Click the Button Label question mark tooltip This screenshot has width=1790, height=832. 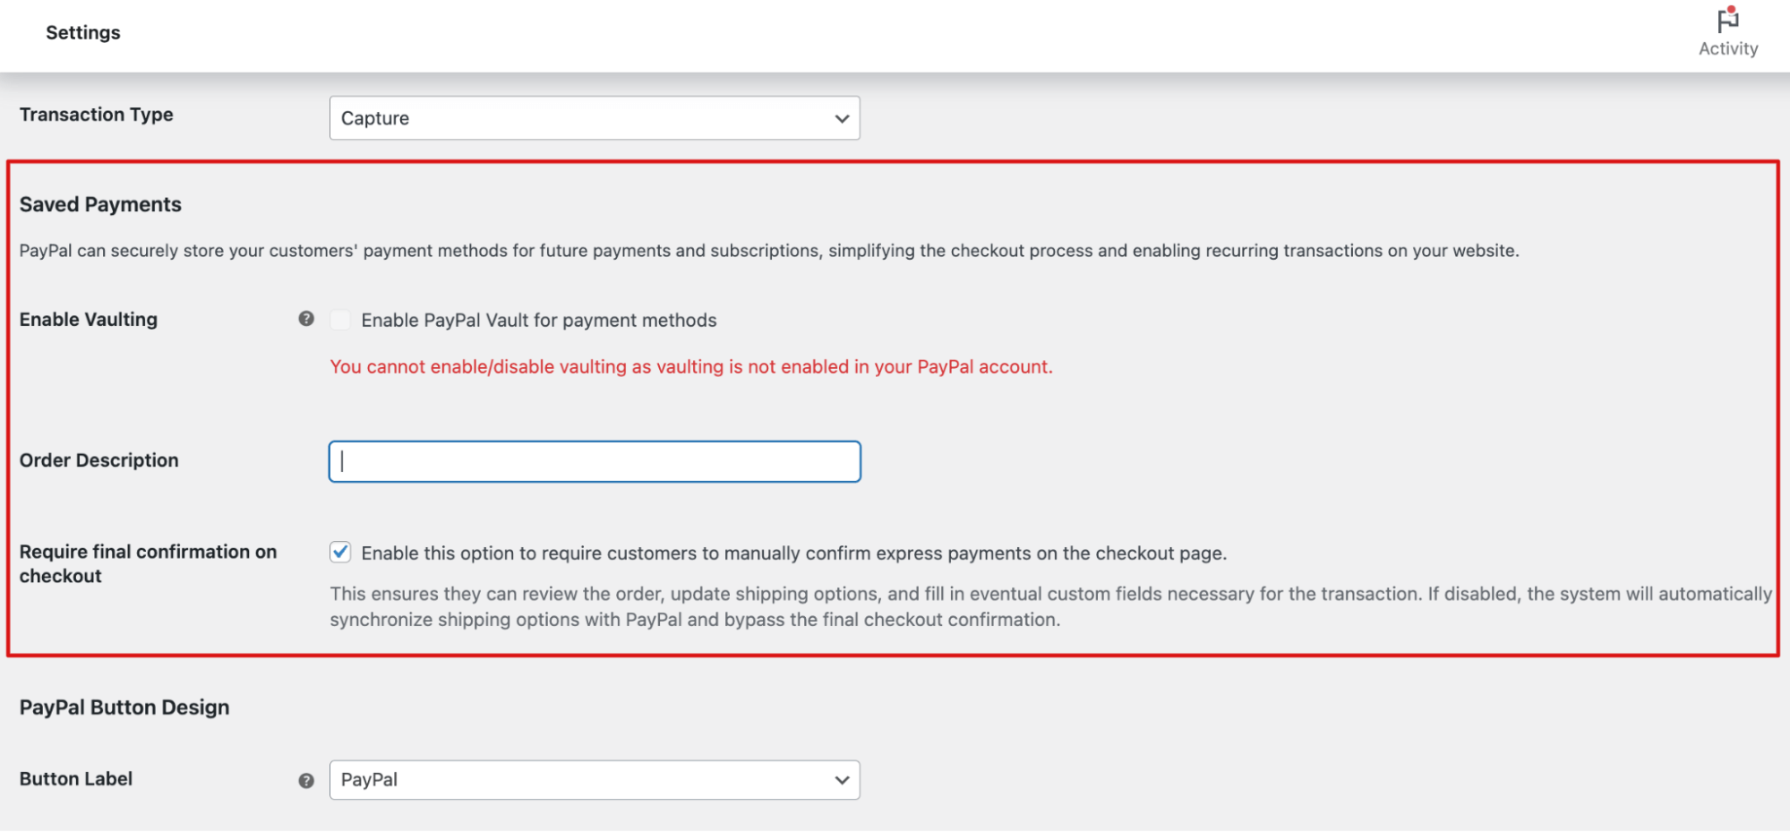[x=305, y=780]
